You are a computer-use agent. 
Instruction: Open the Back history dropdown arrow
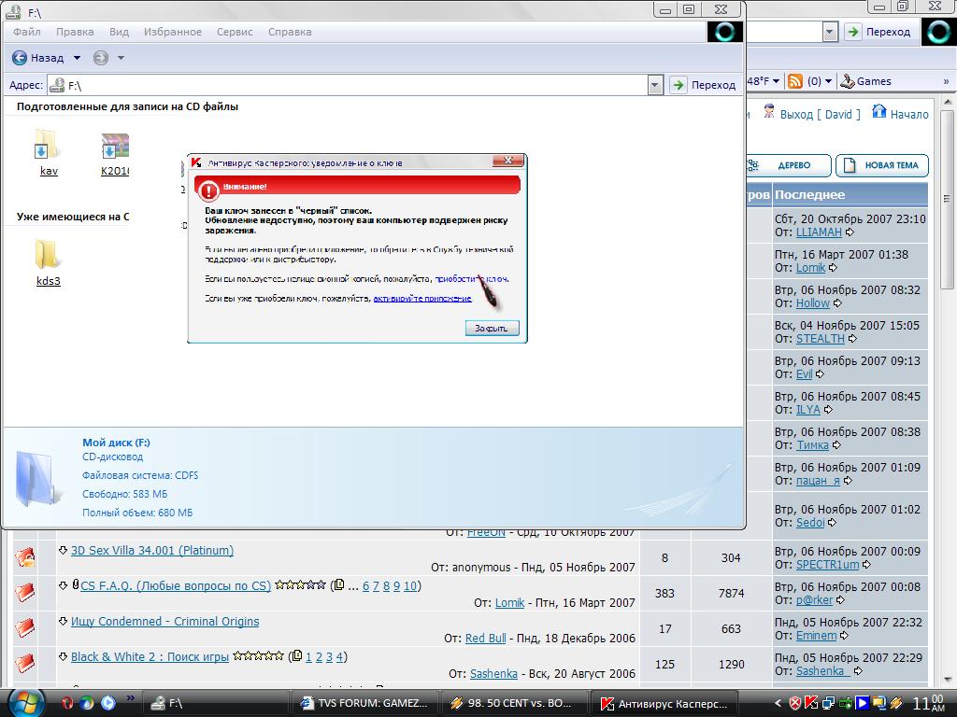pos(77,58)
